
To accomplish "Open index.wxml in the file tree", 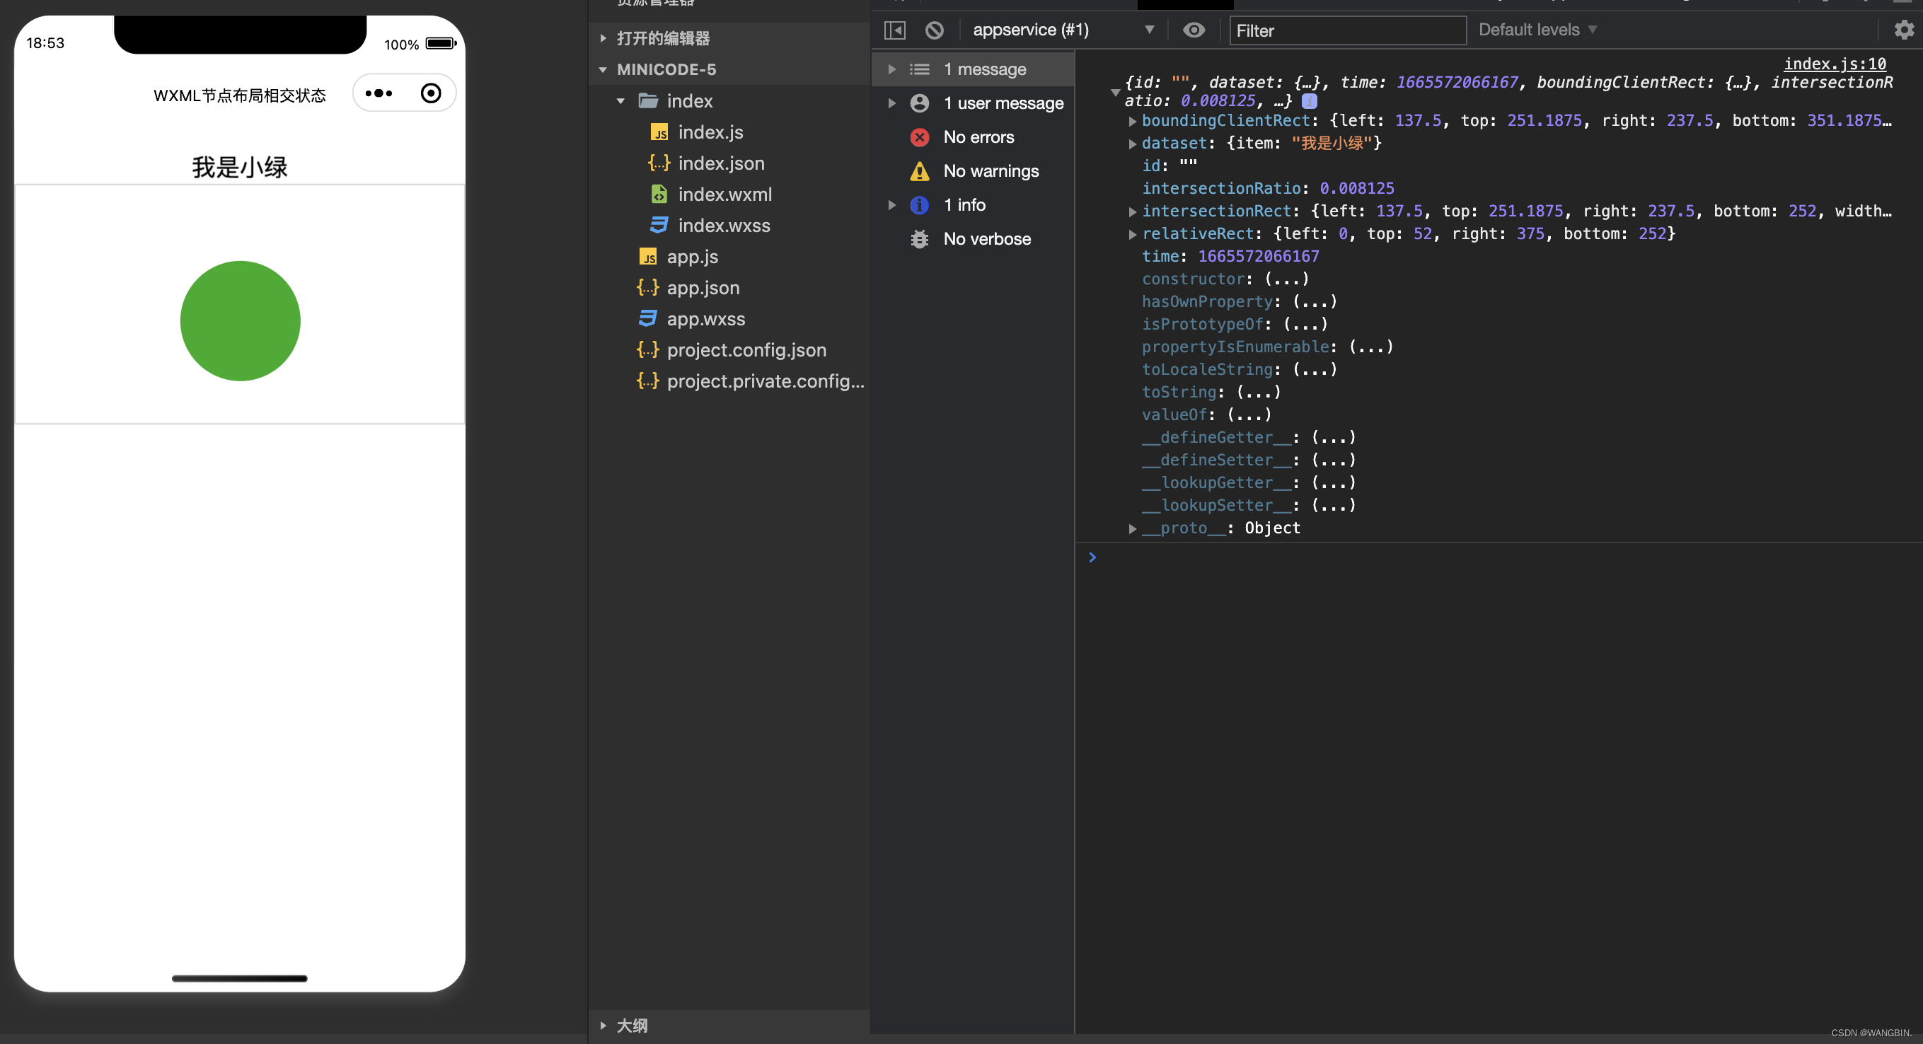I will [x=724, y=194].
